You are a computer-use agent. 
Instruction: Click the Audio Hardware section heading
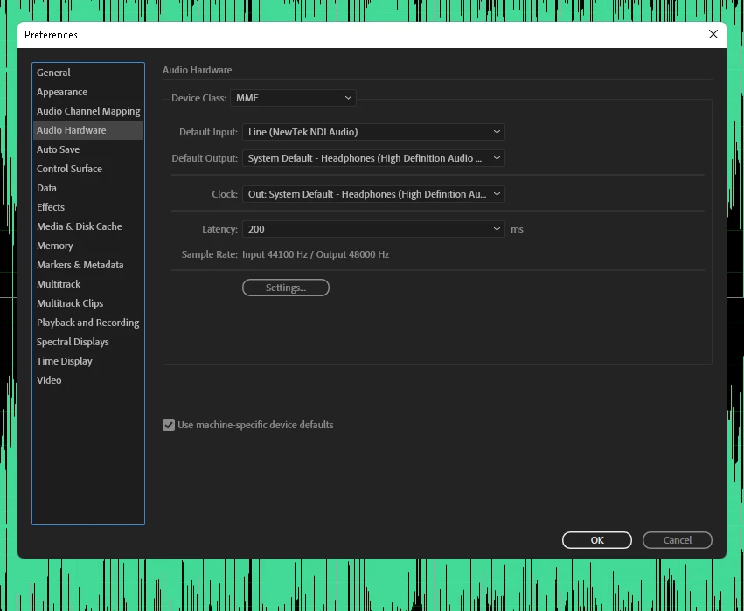click(x=198, y=70)
